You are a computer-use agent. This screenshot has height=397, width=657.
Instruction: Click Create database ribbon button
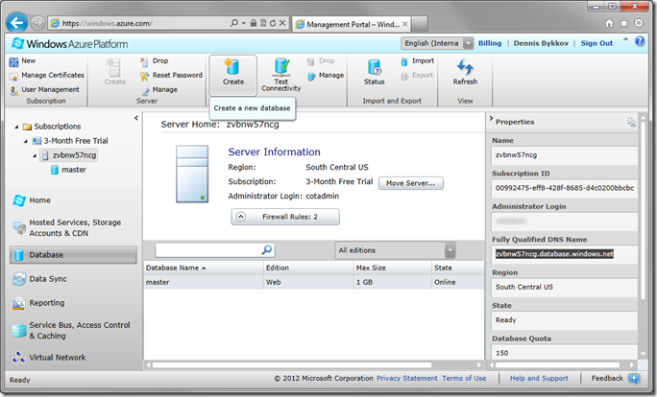[x=233, y=74]
